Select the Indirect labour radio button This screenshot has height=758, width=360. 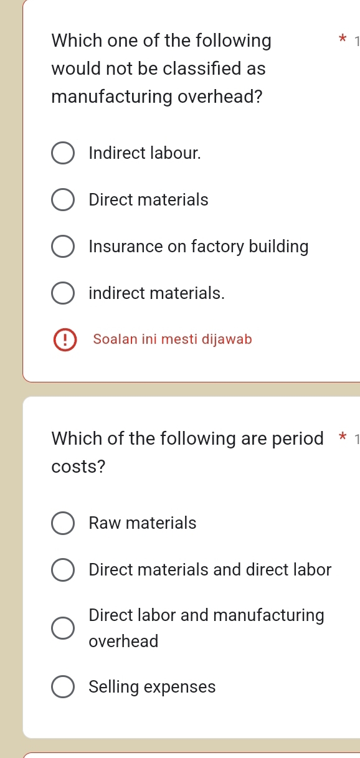(63, 153)
